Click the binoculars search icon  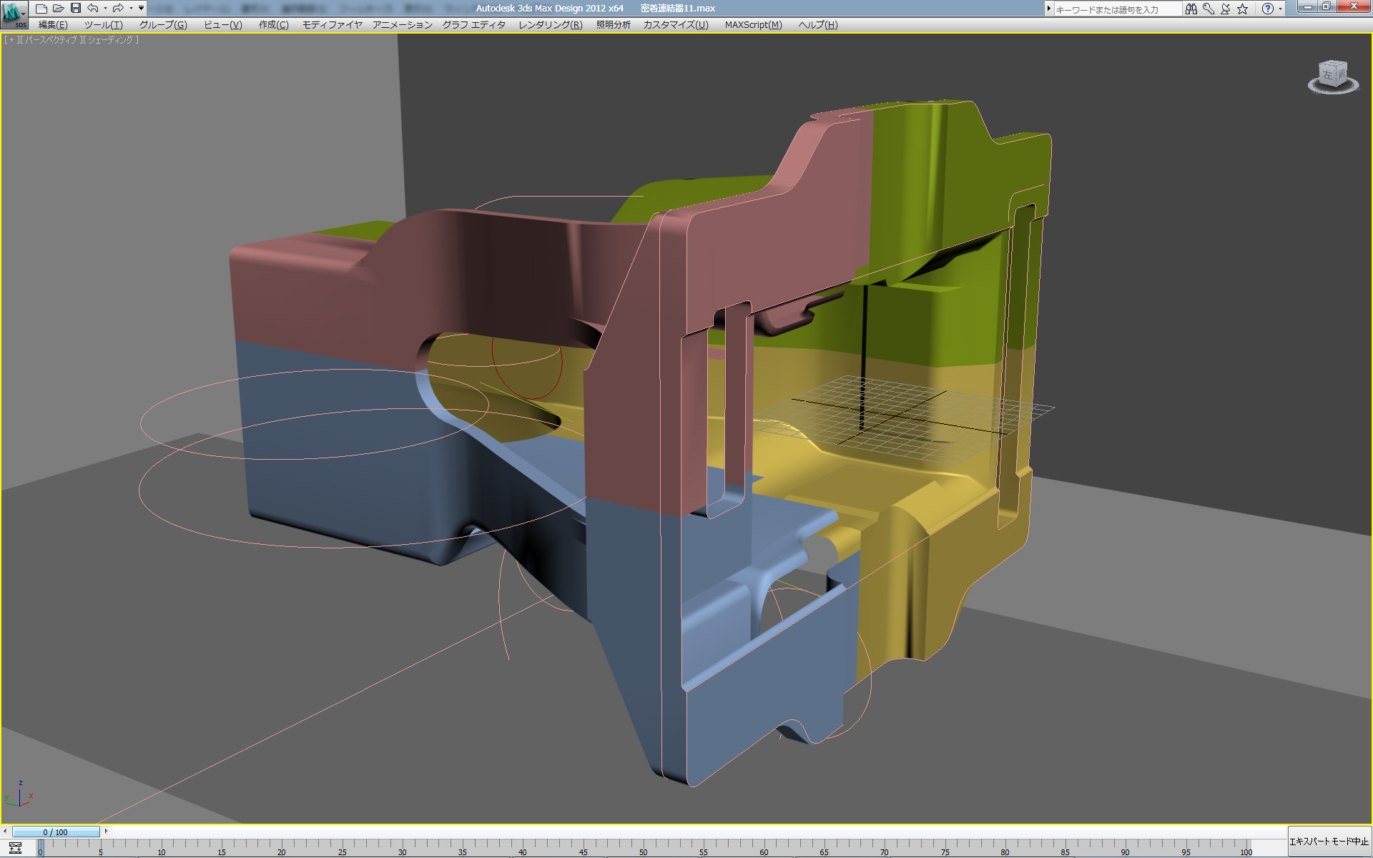point(1191,9)
